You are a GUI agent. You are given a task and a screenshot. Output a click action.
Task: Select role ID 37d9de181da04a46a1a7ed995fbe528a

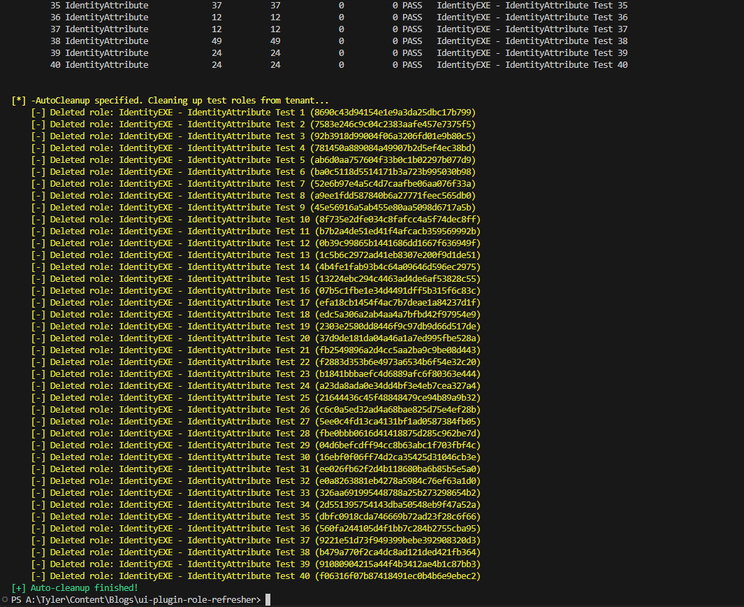[x=397, y=338]
